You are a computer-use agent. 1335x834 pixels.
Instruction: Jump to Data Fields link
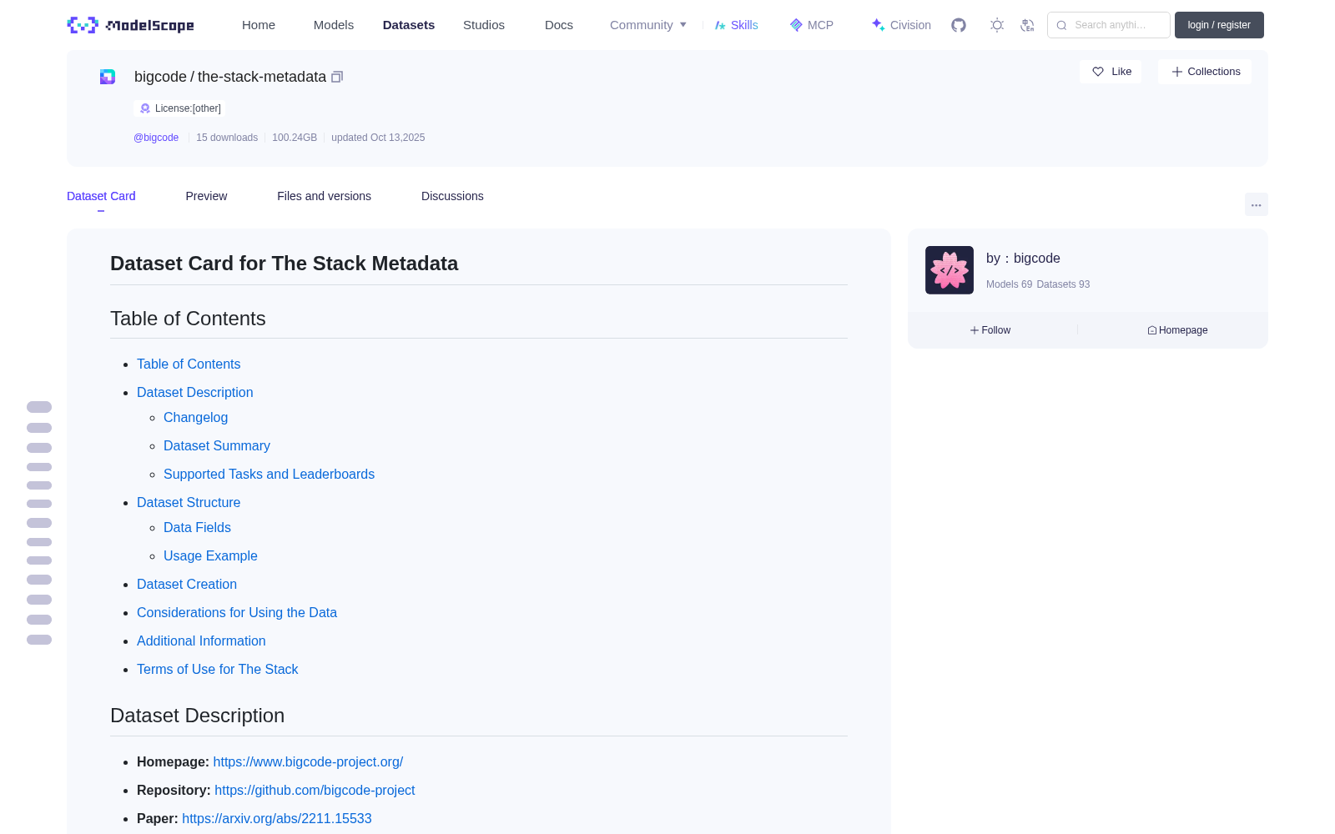coord(197,527)
